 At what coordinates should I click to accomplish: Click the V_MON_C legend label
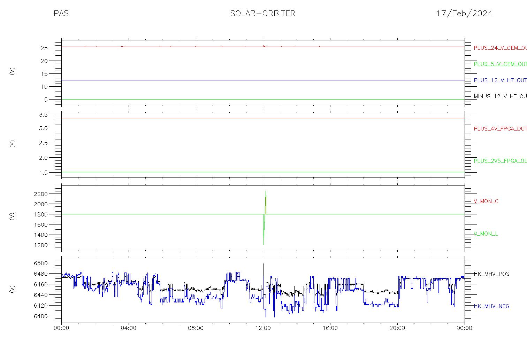(486, 202)
